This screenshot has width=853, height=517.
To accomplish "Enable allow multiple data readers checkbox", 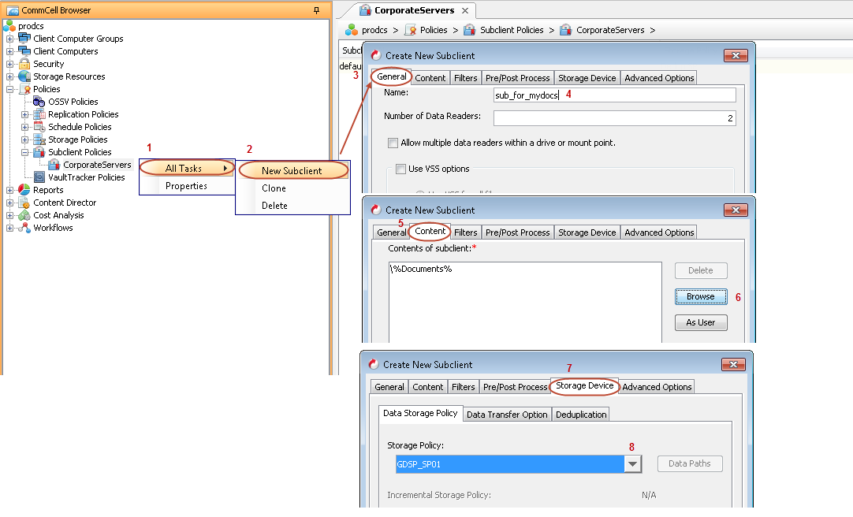I will tap(393, 143).
